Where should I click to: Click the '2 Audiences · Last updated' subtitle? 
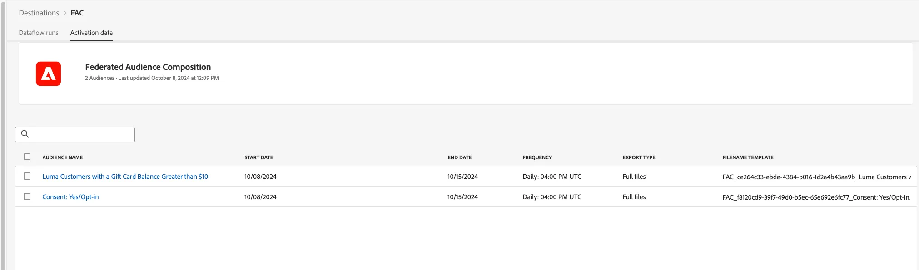click(152, 78)
